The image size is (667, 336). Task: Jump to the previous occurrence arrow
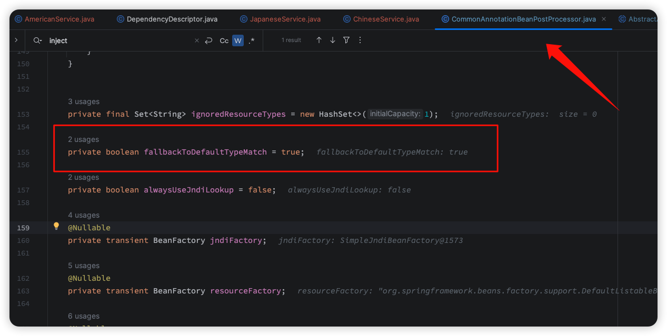point(319,40)
